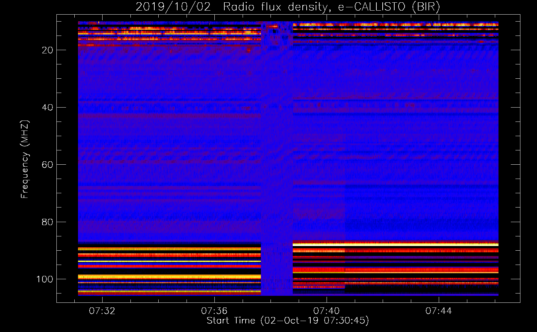The height and width of the screenshot is (332, 537).
Task: Click the '80' frequency tick label
Action: coord(47,222)
